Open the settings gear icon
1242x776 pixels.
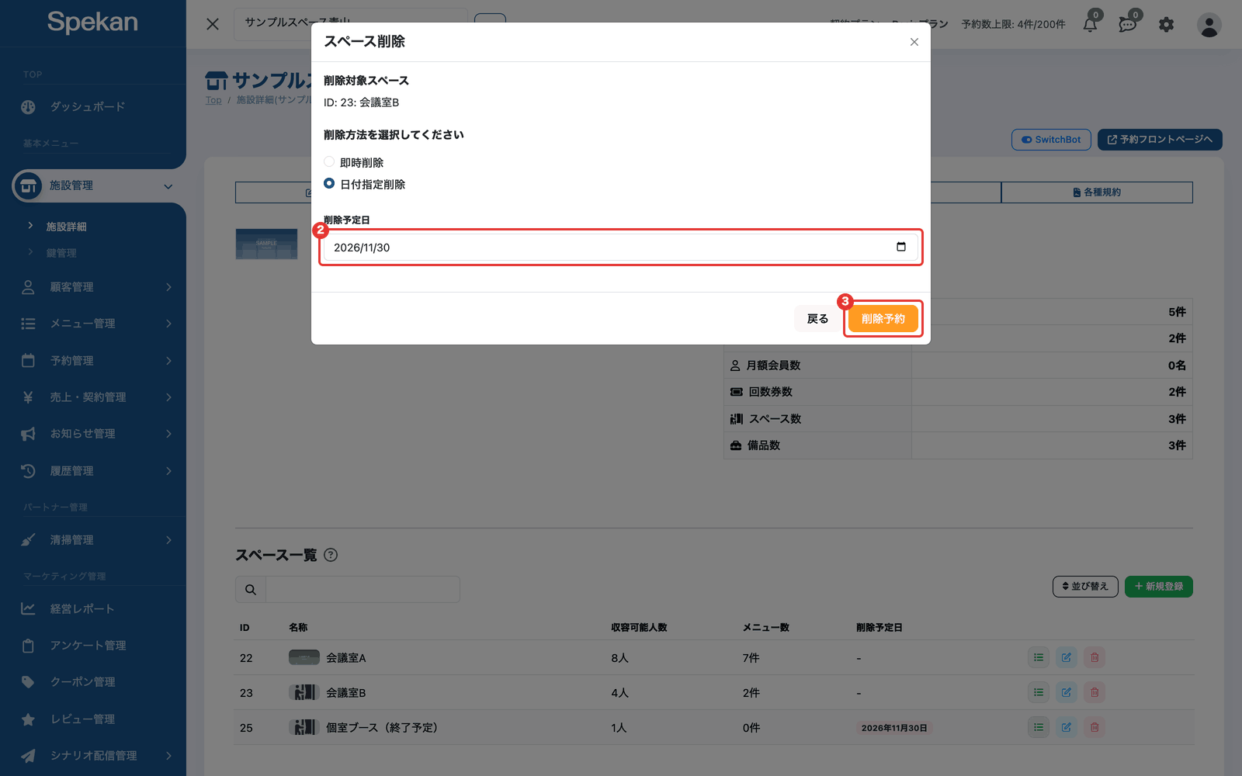click(x=1166, y=25)
